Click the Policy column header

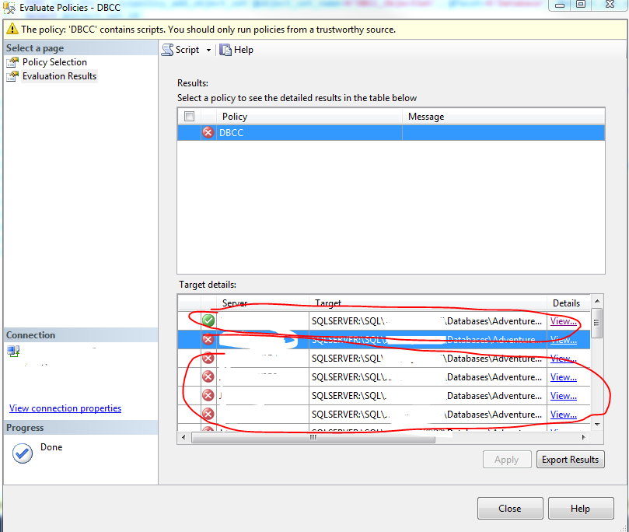[235, 117]
